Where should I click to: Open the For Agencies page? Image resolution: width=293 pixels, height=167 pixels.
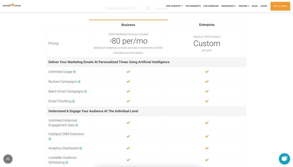click(x=211, y=6)
